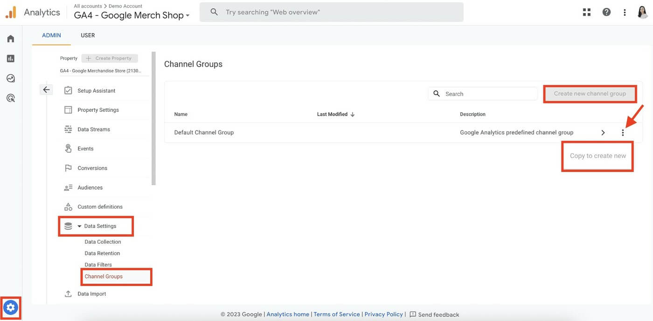
Task: Open the Terms of Service link
Action: [336, 314]
